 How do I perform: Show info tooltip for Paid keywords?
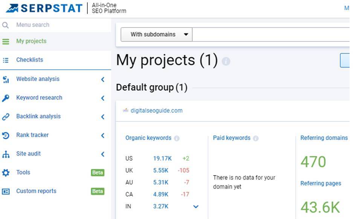pyautogui.click(x=256, y=138)
